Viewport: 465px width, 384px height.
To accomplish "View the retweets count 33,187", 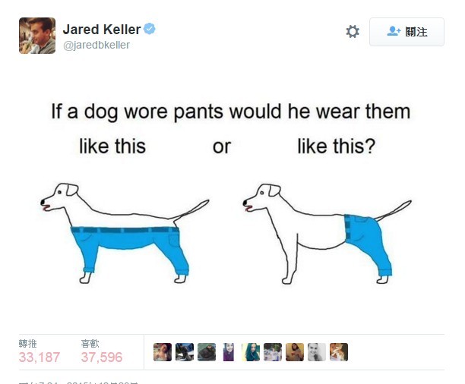I will tap(40, 357).
